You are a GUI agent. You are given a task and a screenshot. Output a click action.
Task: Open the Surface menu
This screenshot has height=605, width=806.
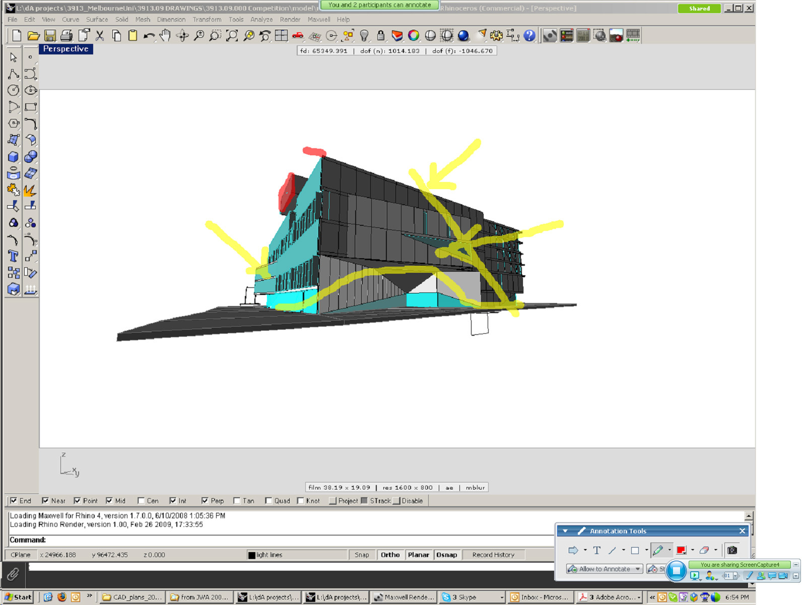click(x=97, y=19)
